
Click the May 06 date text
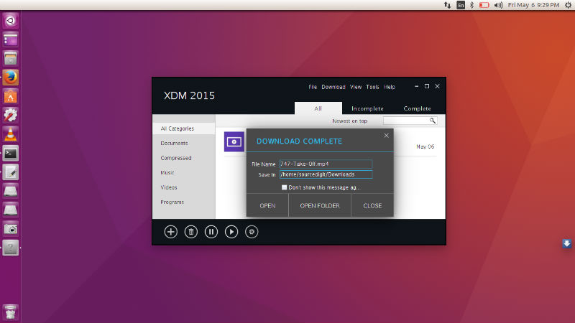point(425,146)
